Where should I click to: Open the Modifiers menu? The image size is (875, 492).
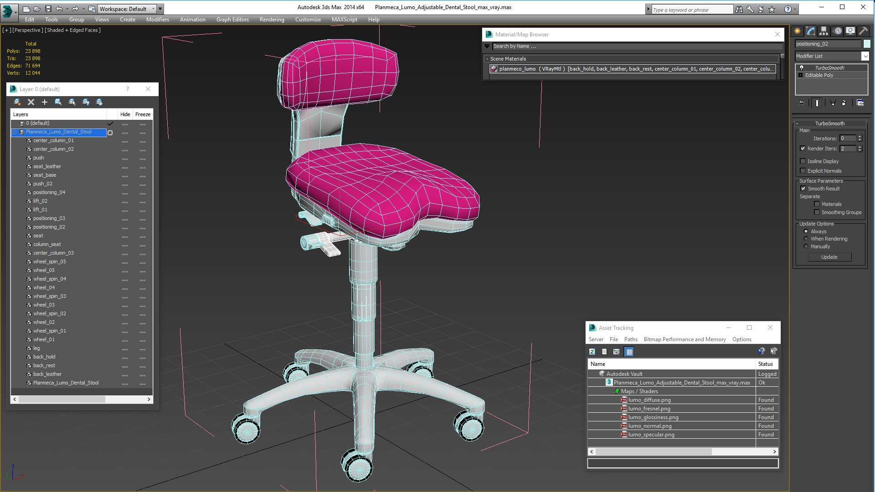(157, 20)
